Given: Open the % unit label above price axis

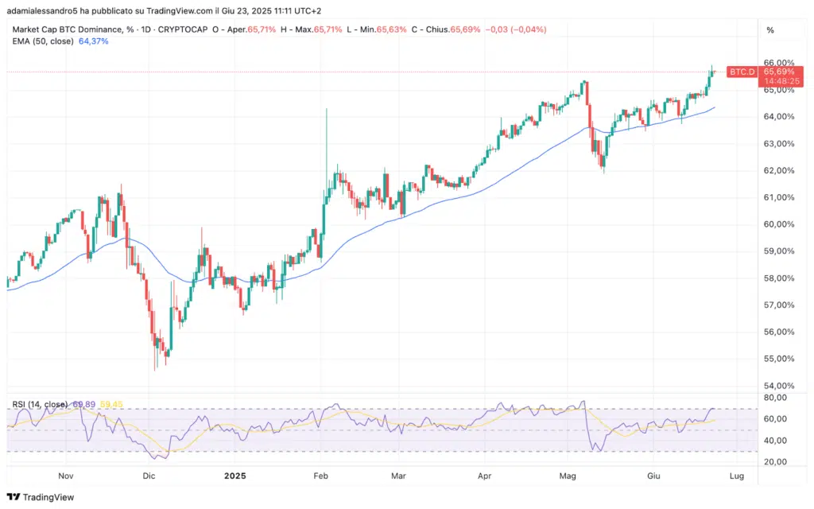Looking at the screenshot, I should point(769,29).
